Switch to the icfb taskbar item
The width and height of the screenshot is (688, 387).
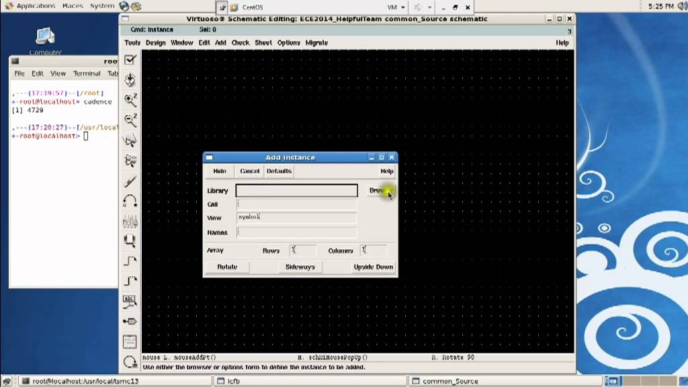click(310, 381)
